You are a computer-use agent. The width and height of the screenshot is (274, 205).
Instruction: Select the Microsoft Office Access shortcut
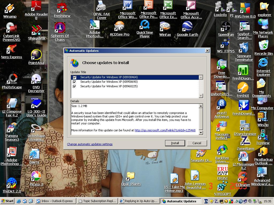(x=191, y=10)
